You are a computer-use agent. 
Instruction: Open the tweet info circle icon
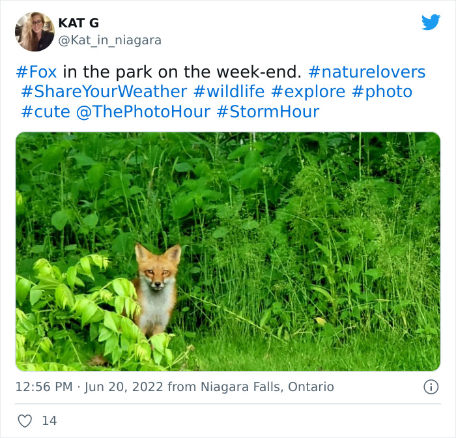[x=431, y=387]
